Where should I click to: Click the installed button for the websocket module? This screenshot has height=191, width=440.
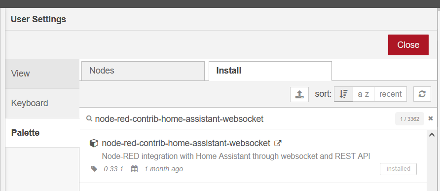point(398,169)
